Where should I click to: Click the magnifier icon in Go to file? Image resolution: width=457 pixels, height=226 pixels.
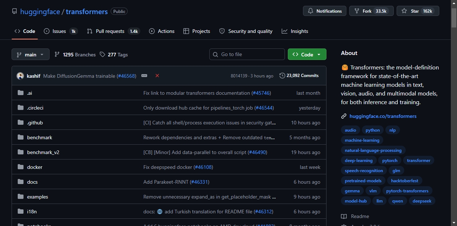215,55
